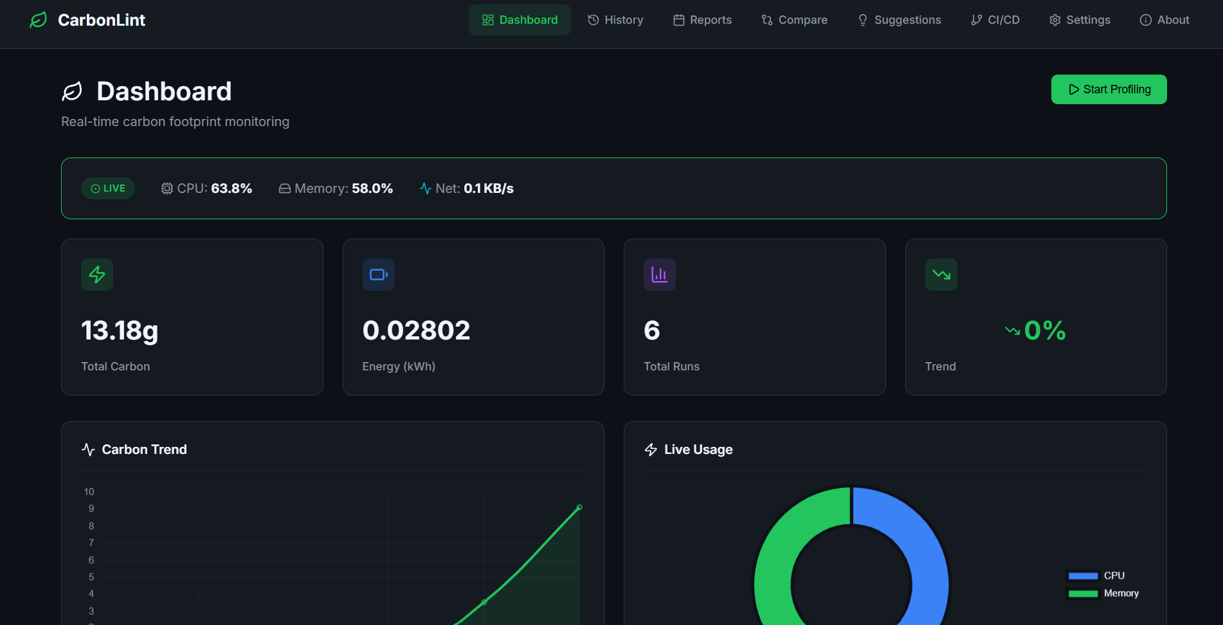Select the Compare branch icon
The image size is (1223, 625).
[766, 20]
